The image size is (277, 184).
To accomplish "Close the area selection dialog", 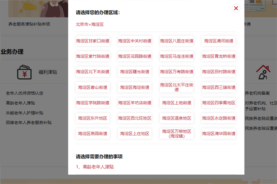I will (236, 8).
